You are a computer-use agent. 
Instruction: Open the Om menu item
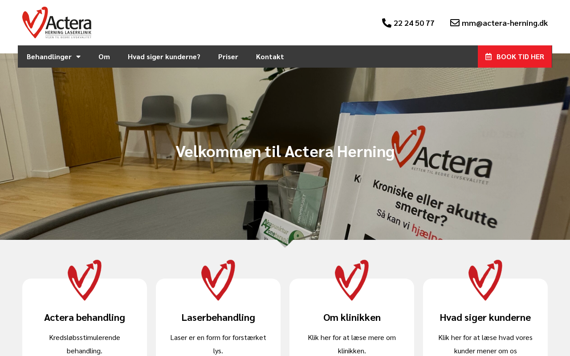[x=104, y=57]
